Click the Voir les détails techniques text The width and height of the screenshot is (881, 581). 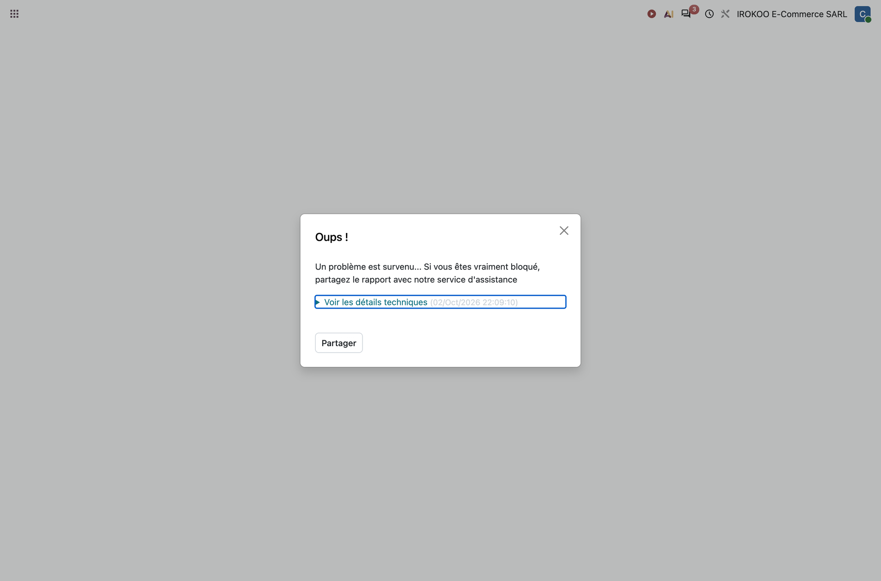coord(376,302)
